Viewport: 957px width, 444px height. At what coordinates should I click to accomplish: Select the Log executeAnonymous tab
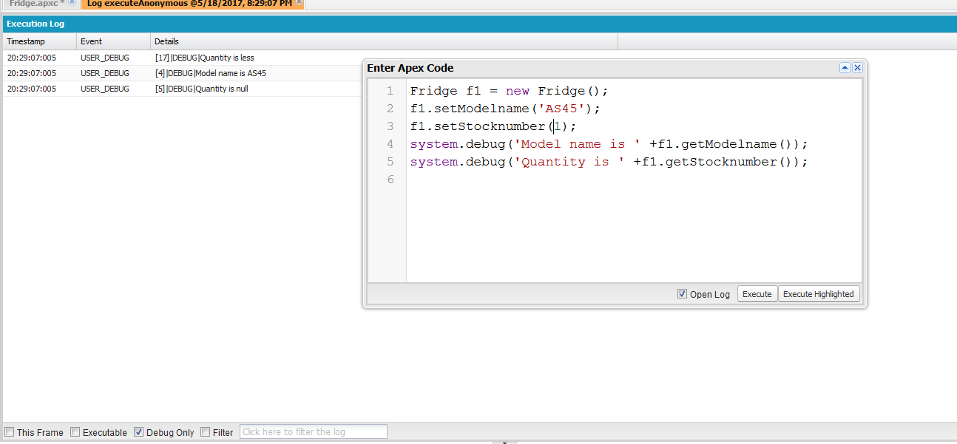point(189,4)
